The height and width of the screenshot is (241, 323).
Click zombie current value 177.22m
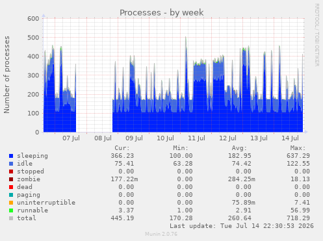[124, 179]
